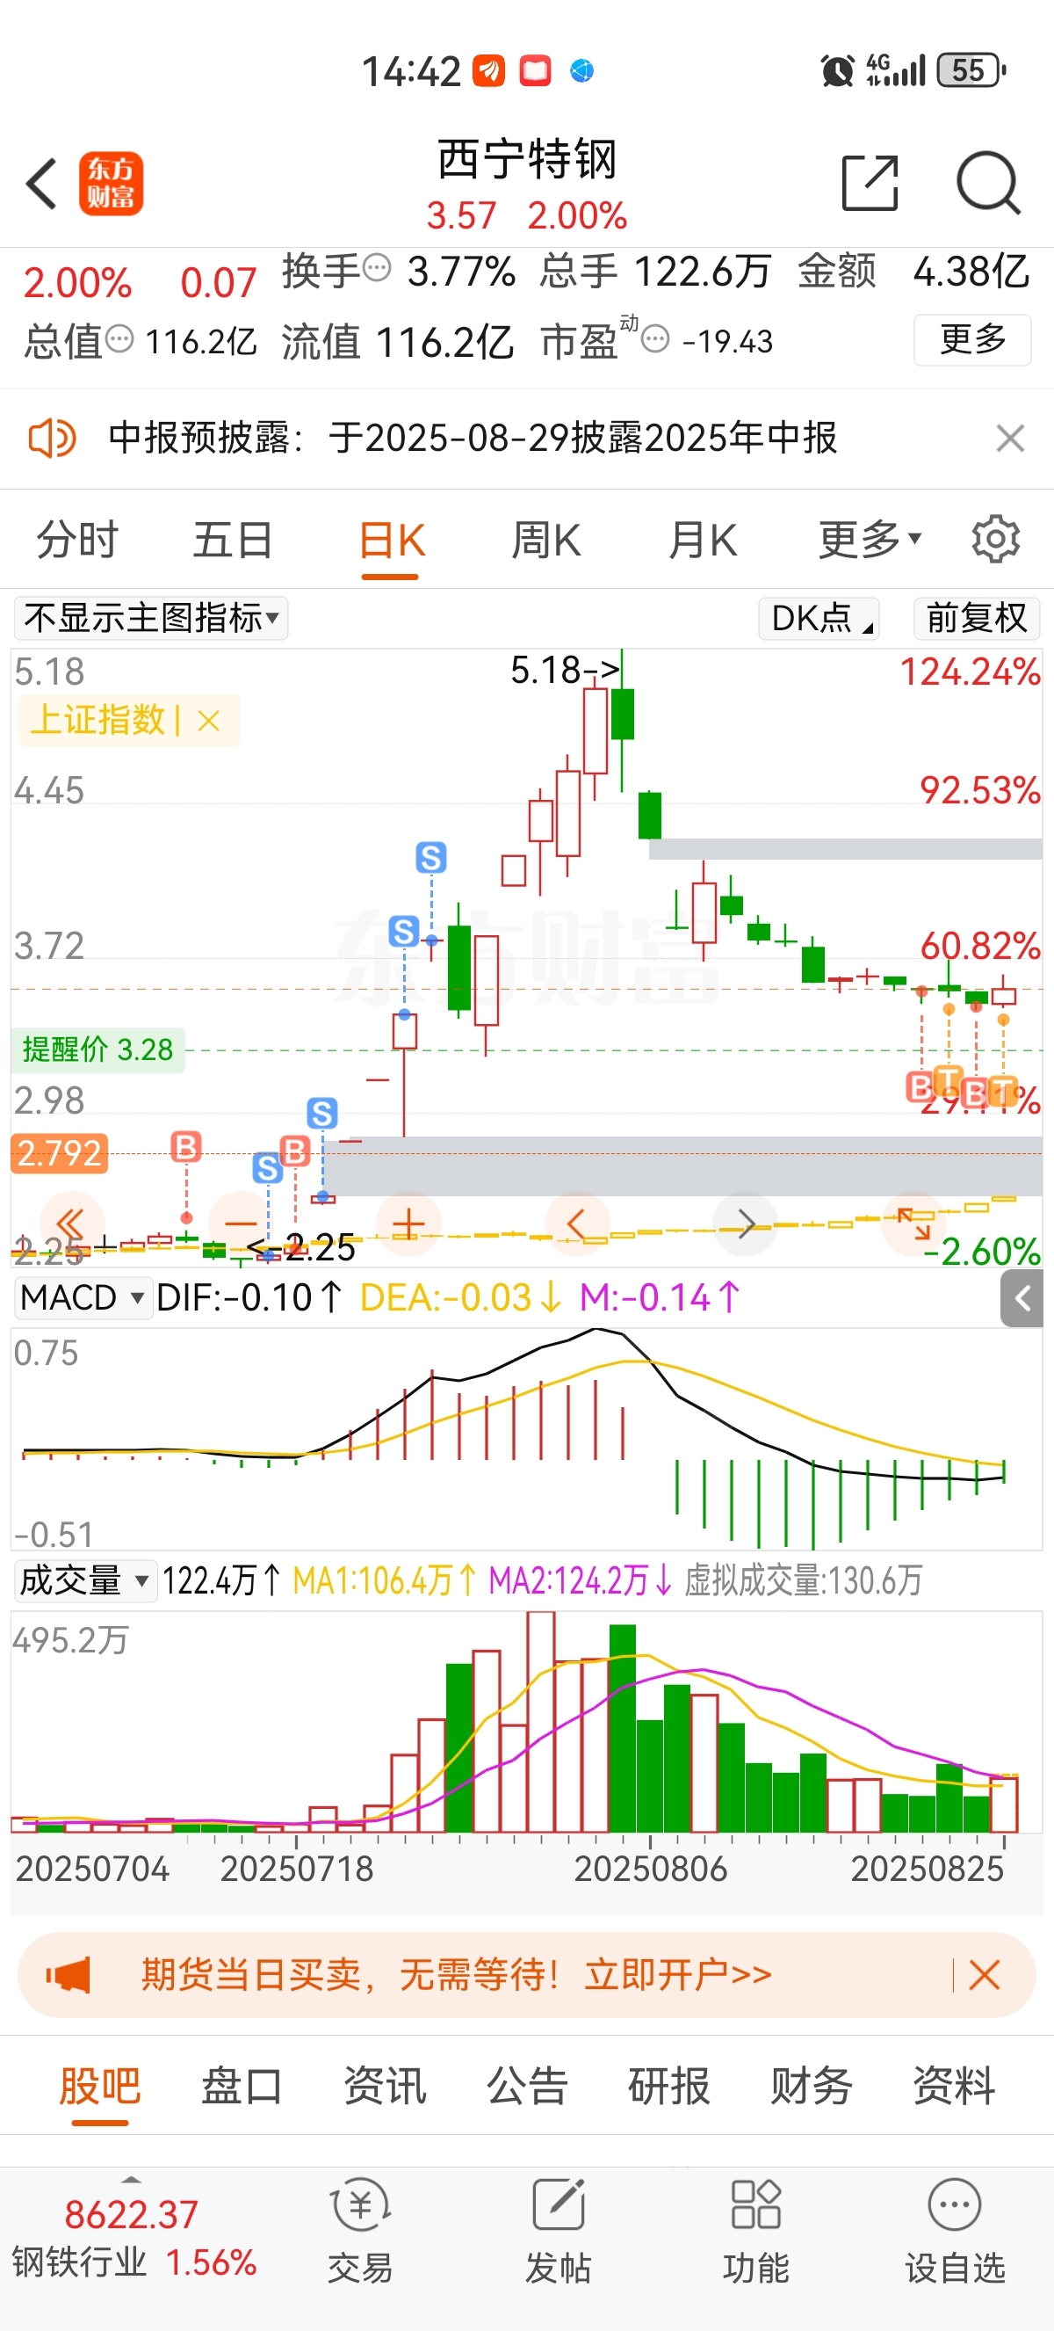This screenshot has height=2331, width=1054.
Task: Expand the 更多 chart period dropdown
Action: (870, 541)
